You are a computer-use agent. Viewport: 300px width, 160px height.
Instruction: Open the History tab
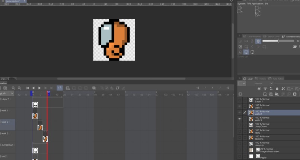(261, 79)
